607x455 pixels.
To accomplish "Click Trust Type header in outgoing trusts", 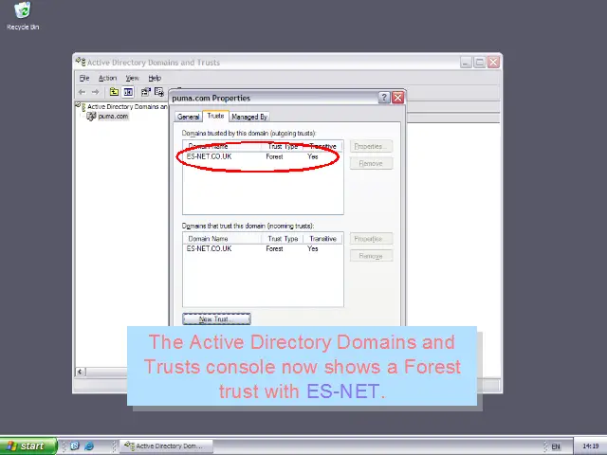I will point(283,146).
